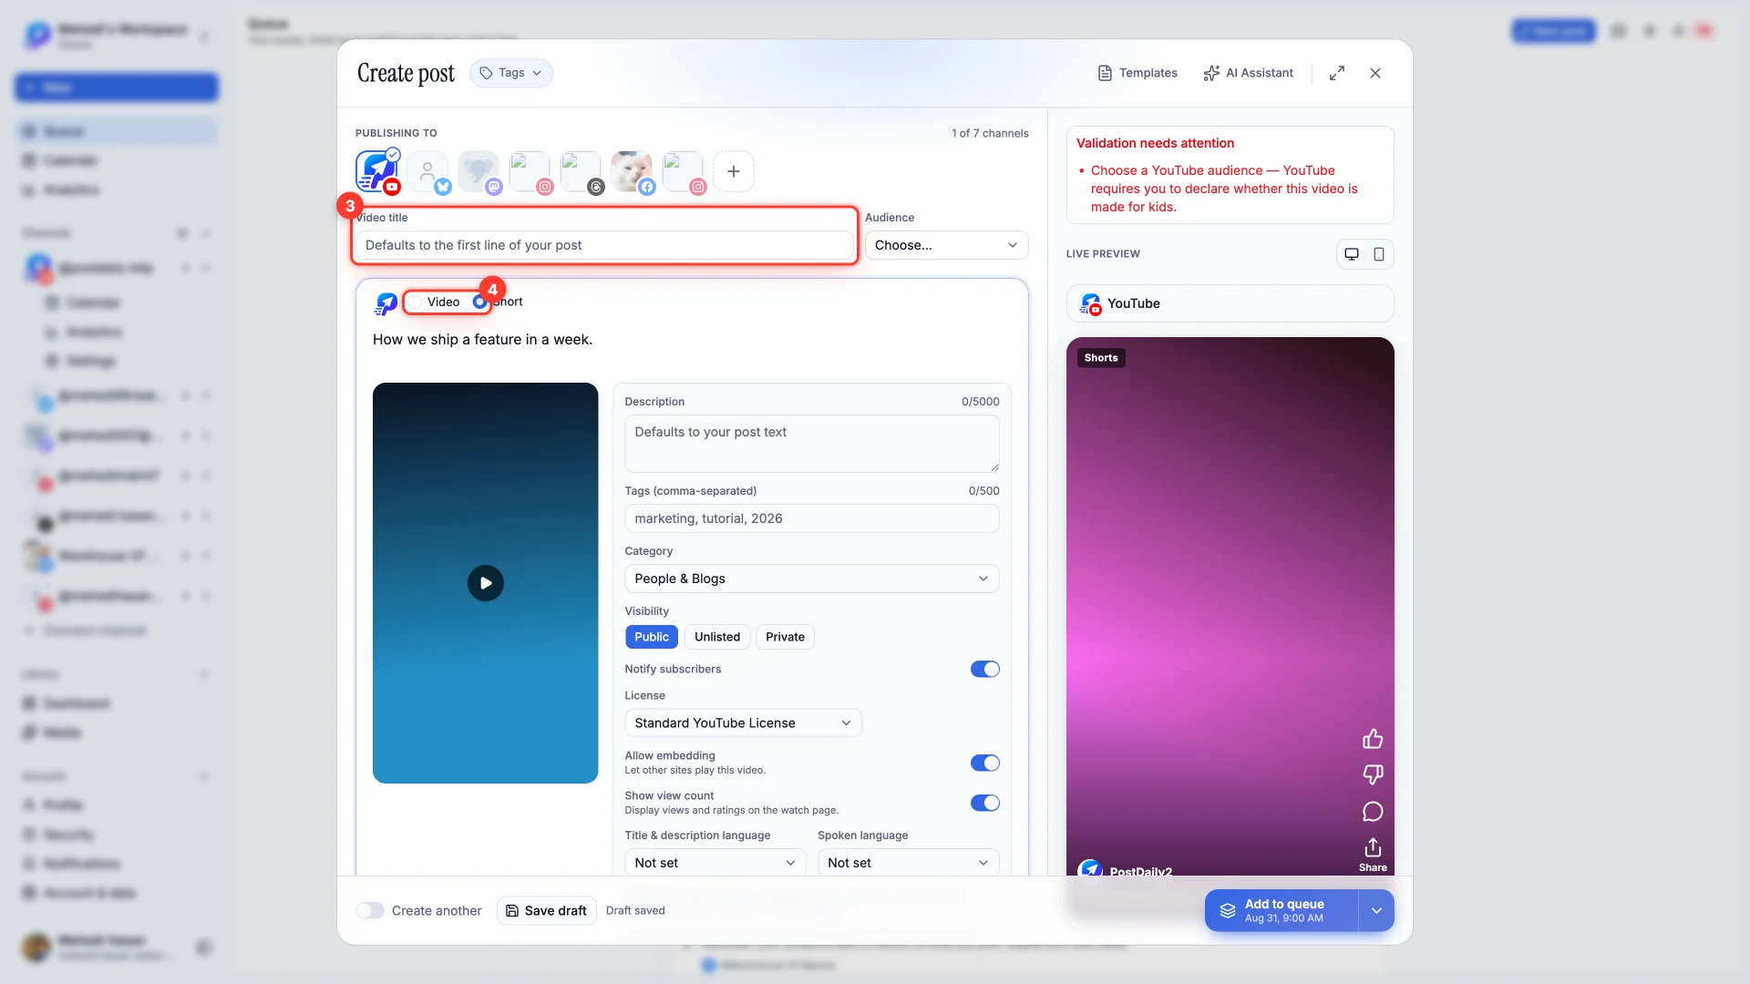The image size is (1750, 984).
Task: Close the Create post dialog
Action: point(1375,73)
